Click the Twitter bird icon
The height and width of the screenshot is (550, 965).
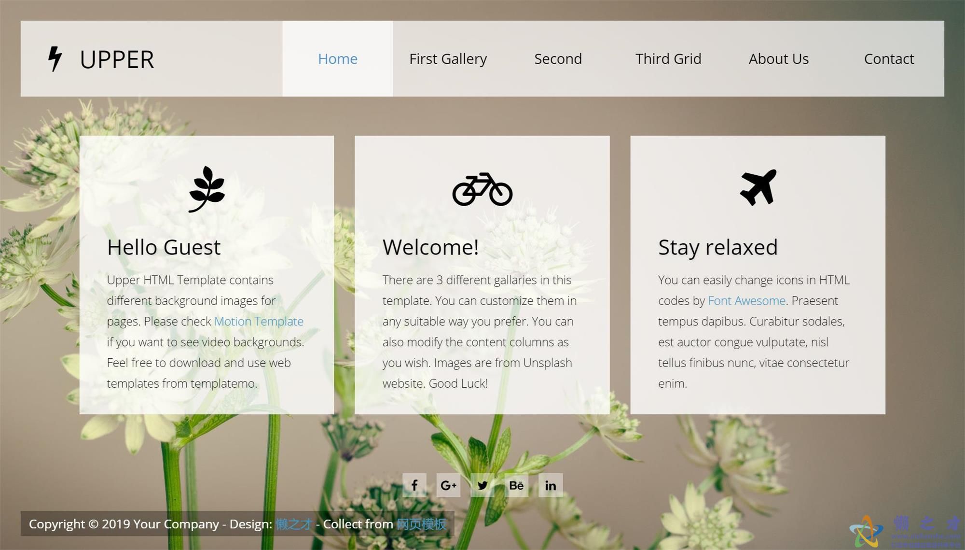tap(482, 485)
